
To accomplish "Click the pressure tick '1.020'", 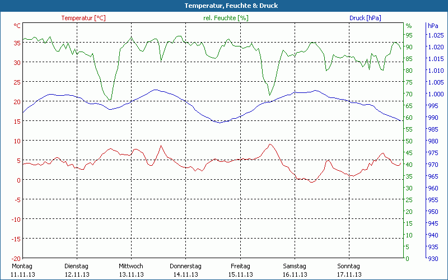I will tap(436, 47).
